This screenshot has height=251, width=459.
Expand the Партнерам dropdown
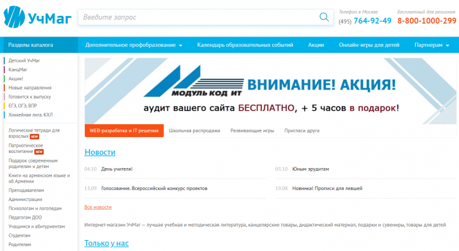[x=432, y=45]
